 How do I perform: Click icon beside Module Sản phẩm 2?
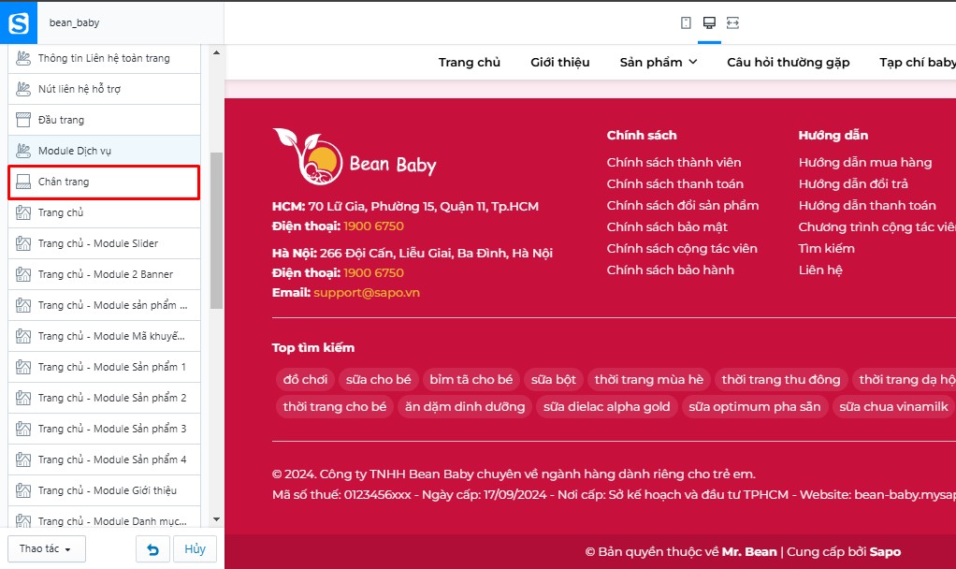23,398
